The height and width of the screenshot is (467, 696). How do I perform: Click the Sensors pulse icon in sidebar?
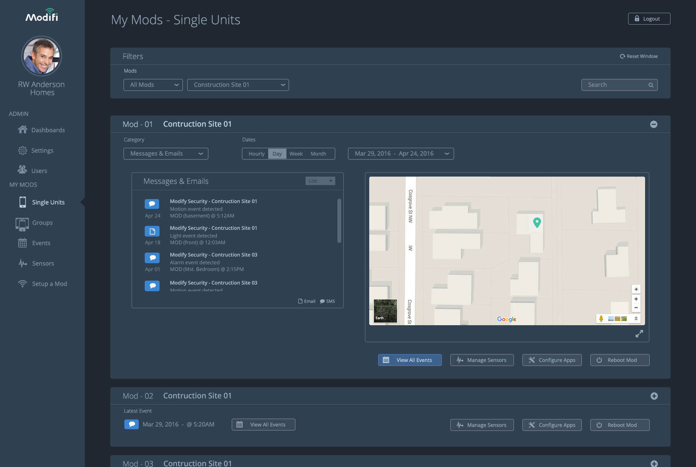[x=23, y=263]
